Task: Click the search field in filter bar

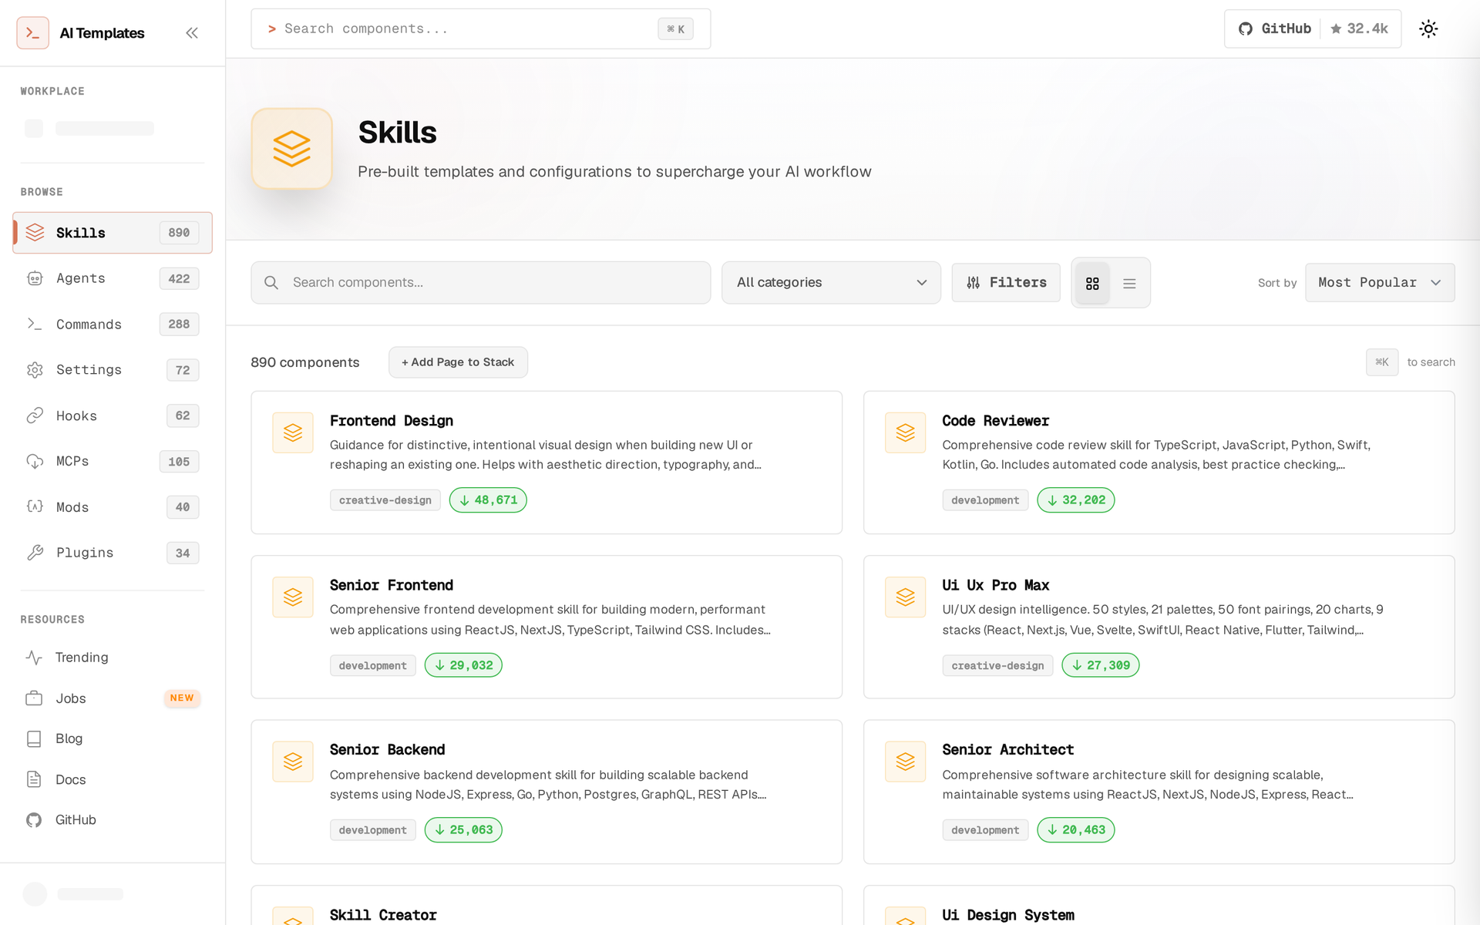Action: tap(480, 282)
